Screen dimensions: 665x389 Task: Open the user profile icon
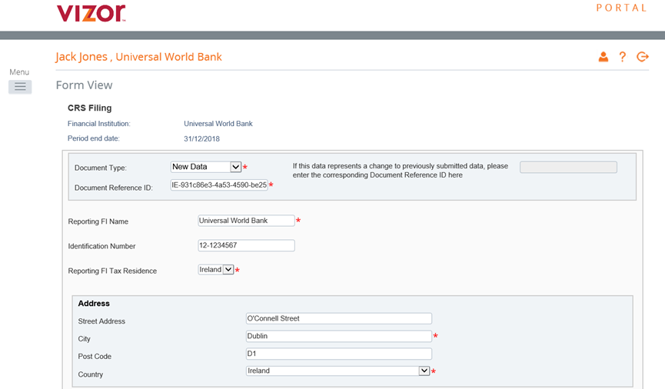coord(603,57)
